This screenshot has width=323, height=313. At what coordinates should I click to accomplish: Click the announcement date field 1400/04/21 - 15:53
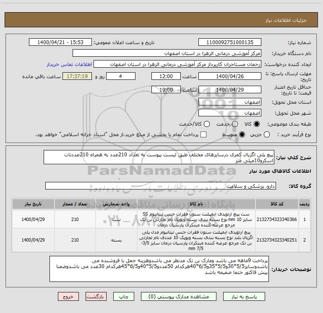pos(60,42)
